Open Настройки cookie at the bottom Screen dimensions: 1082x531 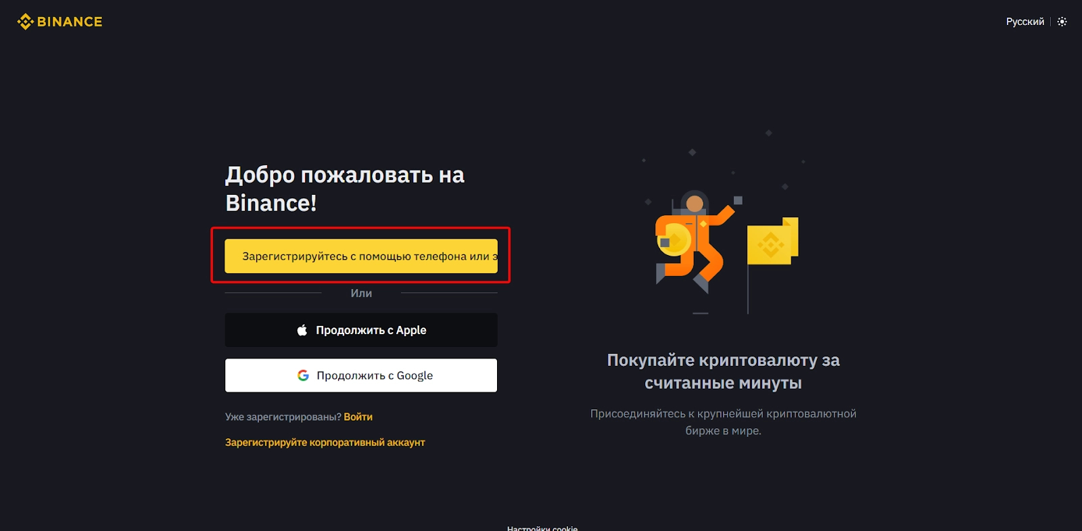coord(542,528)
